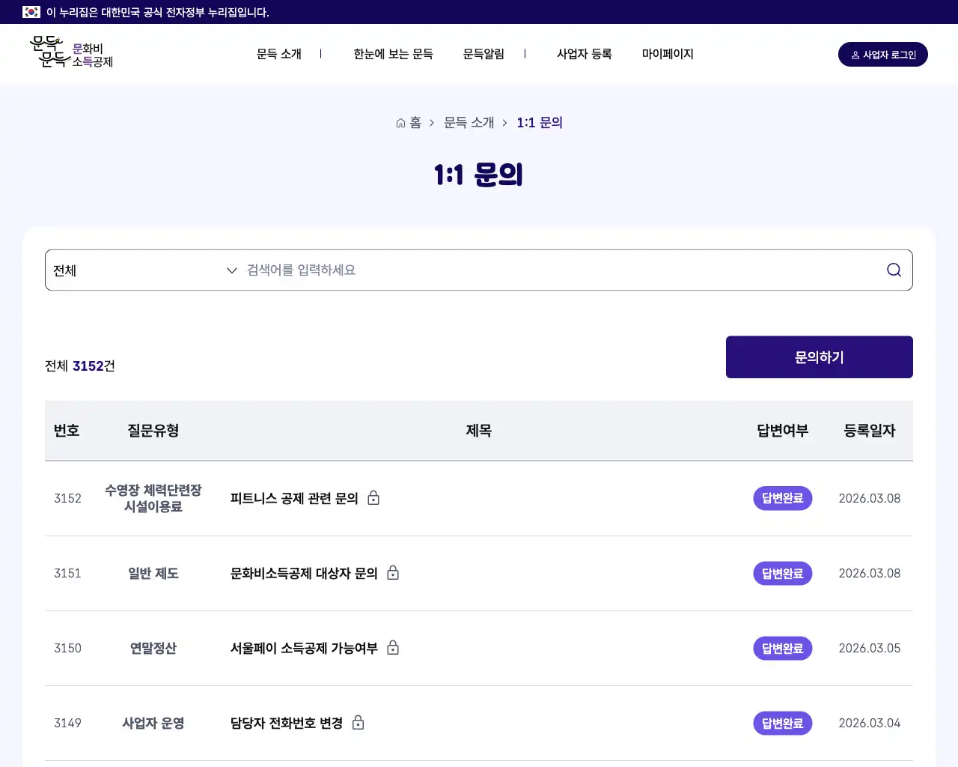Open the 마이페이지 menu
The height and width of the screenshot is (767, 958).
click(x=667, y=54)
